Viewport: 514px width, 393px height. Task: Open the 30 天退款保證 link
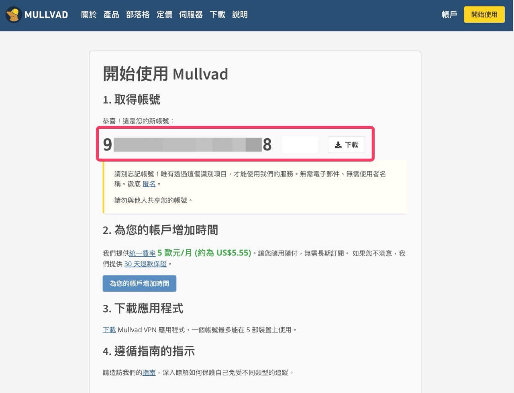coord(145,264)
